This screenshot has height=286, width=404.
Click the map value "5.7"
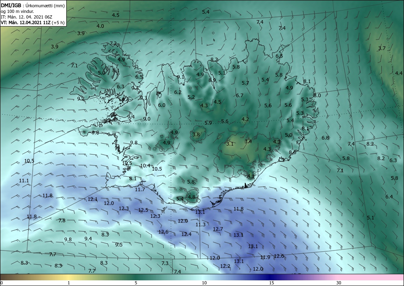245,83
